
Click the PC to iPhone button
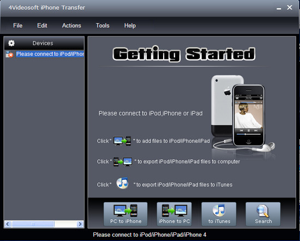point(125,214)
